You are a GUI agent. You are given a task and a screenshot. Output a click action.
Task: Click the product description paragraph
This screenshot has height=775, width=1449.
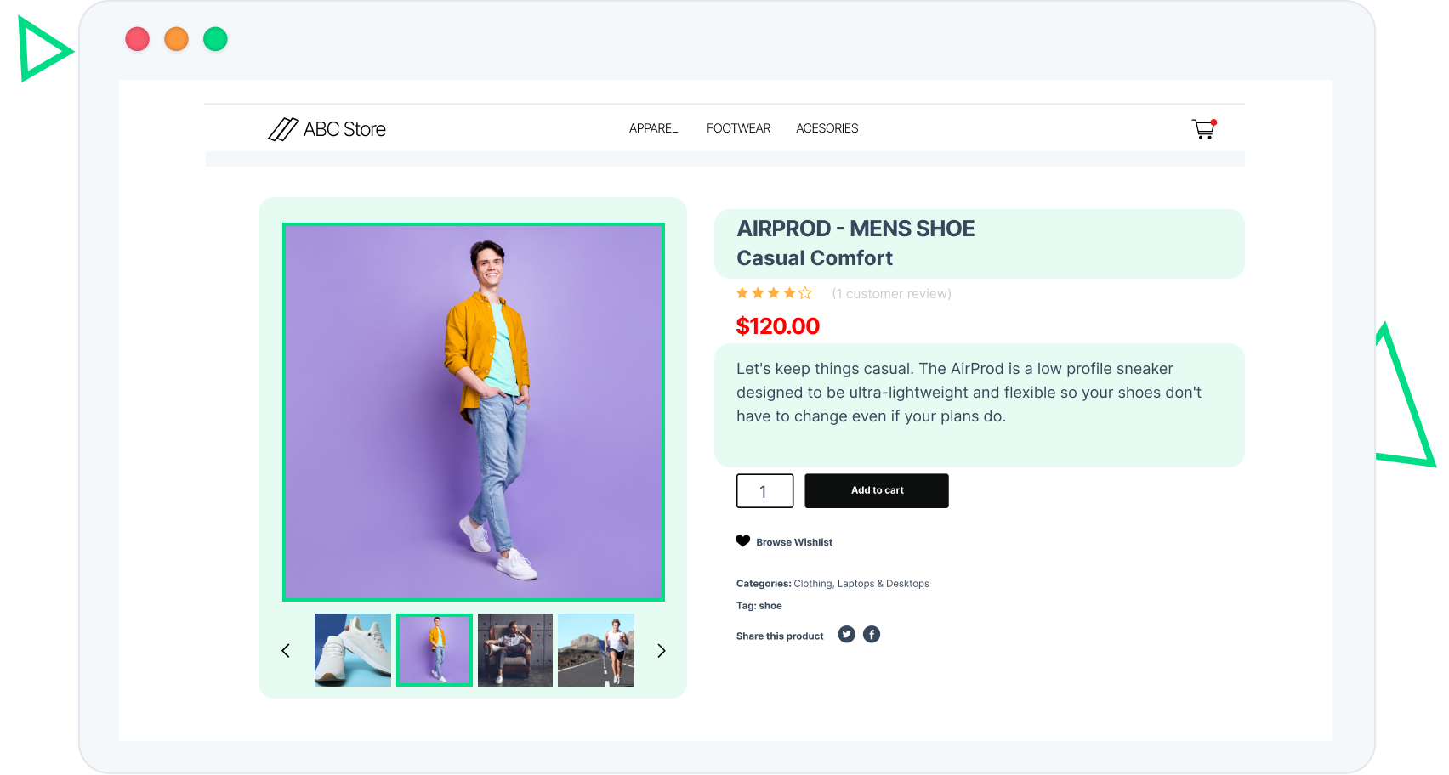[969, 393]
